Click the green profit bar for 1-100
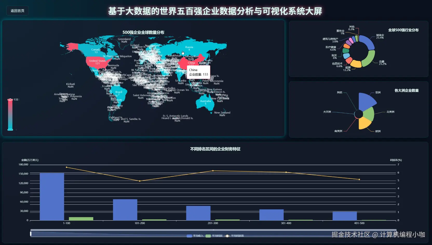The image size is (432, 245). 81,219
